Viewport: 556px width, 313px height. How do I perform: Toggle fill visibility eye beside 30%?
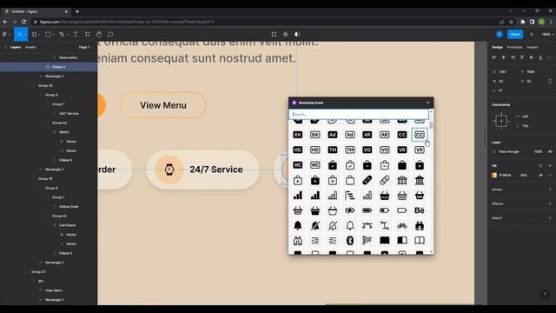click(540, 176)
